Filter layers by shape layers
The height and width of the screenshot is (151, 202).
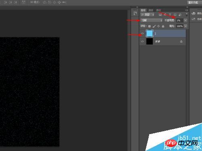tap(175, 15)
